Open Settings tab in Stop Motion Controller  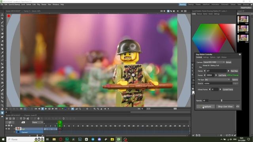[x=206, y=57]
